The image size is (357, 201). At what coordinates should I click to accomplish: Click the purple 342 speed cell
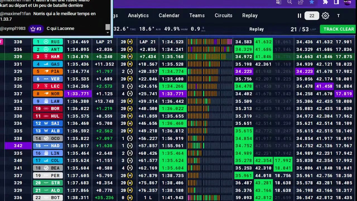[x=18, y=146]
